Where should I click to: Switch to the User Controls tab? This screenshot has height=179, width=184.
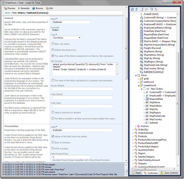[169, 173]
